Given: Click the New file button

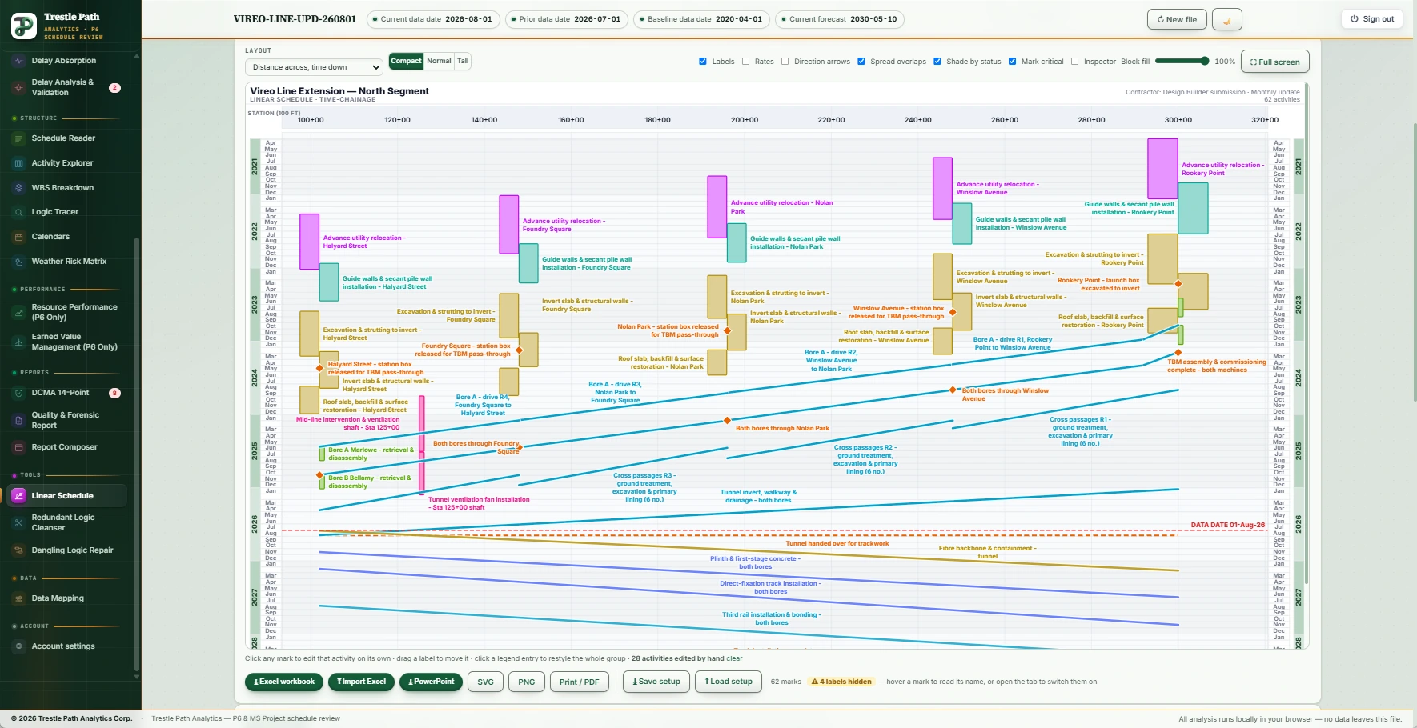Looking at the screenshot, I should 1177,19.
